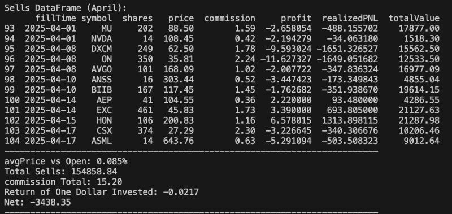Click the fillTime column header
This screenshot has width=452, height=214.
click(x=55, y=19)
